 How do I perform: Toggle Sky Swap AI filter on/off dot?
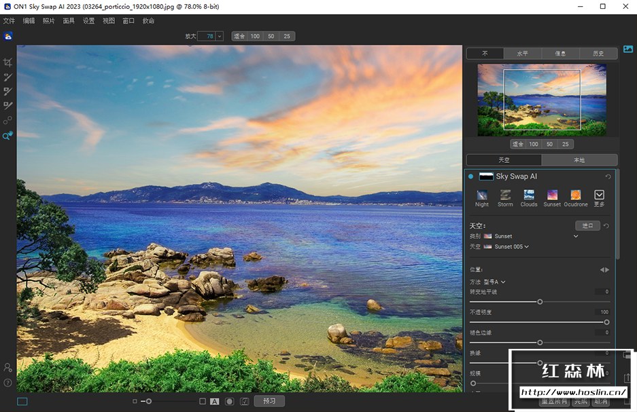click(470, 176)
